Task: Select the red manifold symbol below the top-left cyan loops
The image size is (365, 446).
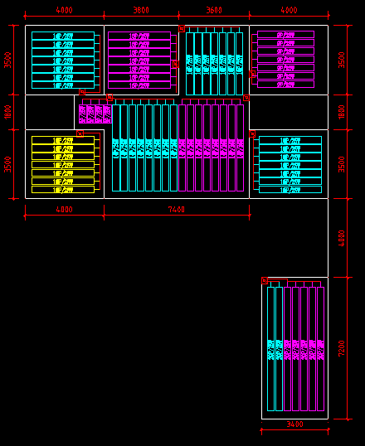Action: [82, 92]
